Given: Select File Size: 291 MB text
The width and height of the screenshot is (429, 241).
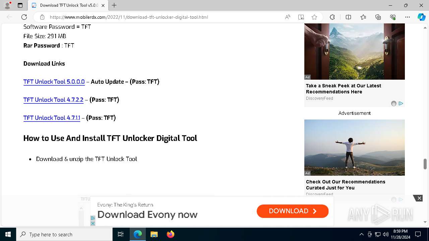Looking at the screenshot, I should pos(45,36).
